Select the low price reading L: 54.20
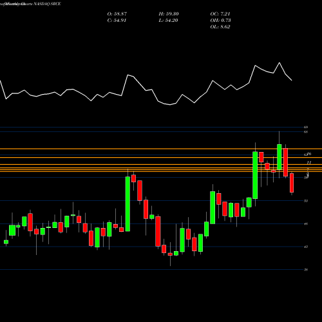Screen dimensions: 322x322 pyautogui.click(x=168, y=21)
